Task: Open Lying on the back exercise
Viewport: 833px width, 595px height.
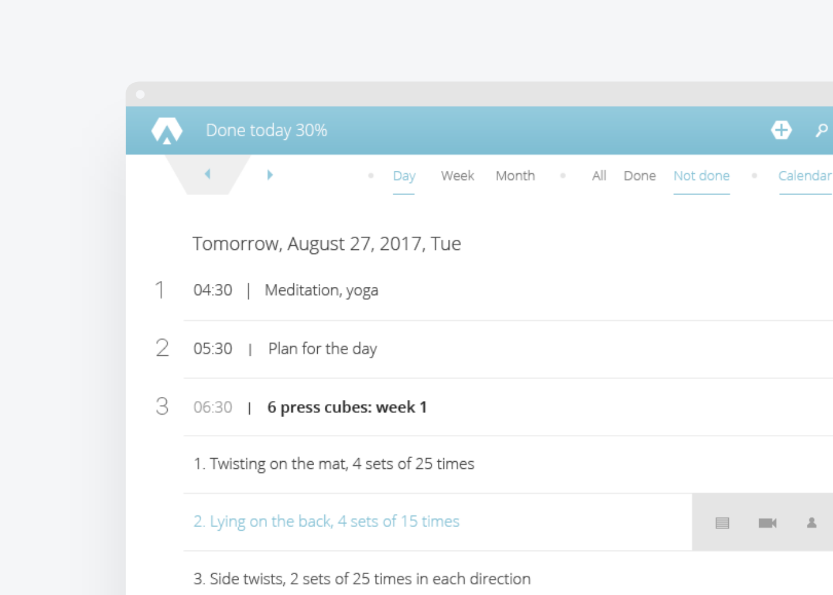Action: (x=327, y=522)
